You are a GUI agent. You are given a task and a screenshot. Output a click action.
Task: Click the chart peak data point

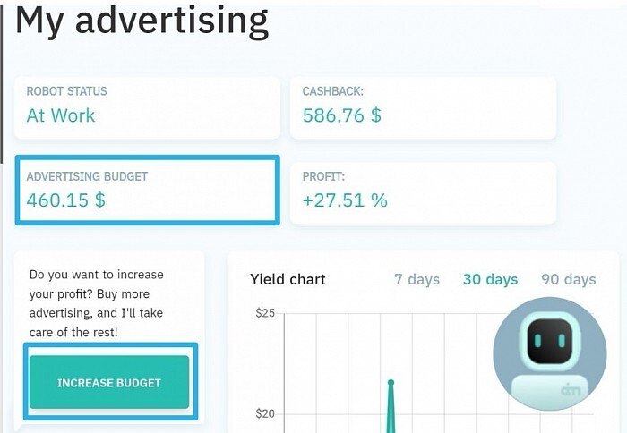[x=391, y=383]
